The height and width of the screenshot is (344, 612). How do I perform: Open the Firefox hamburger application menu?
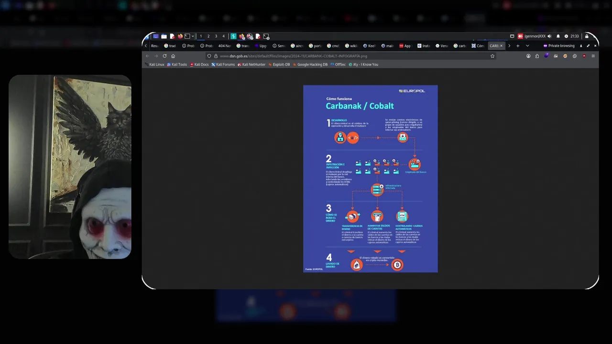click(593, 56)
